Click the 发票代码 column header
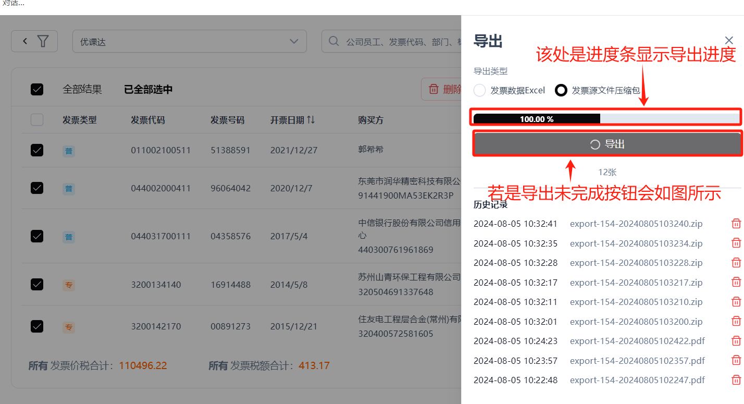 click(148, 120)
